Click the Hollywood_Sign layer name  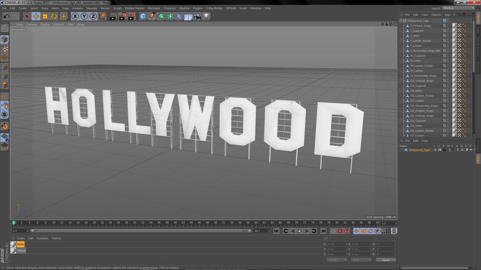[x=419, y=150]
